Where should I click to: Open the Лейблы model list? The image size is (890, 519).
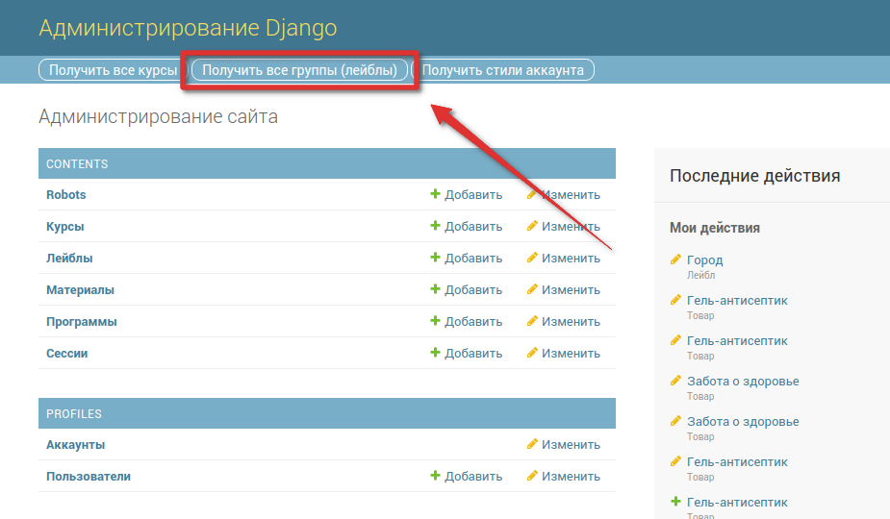click(x=69, y=259)
